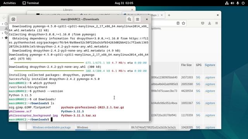
Task: Click the terminal's vertical scrollbar
Action: coord(150,93)
